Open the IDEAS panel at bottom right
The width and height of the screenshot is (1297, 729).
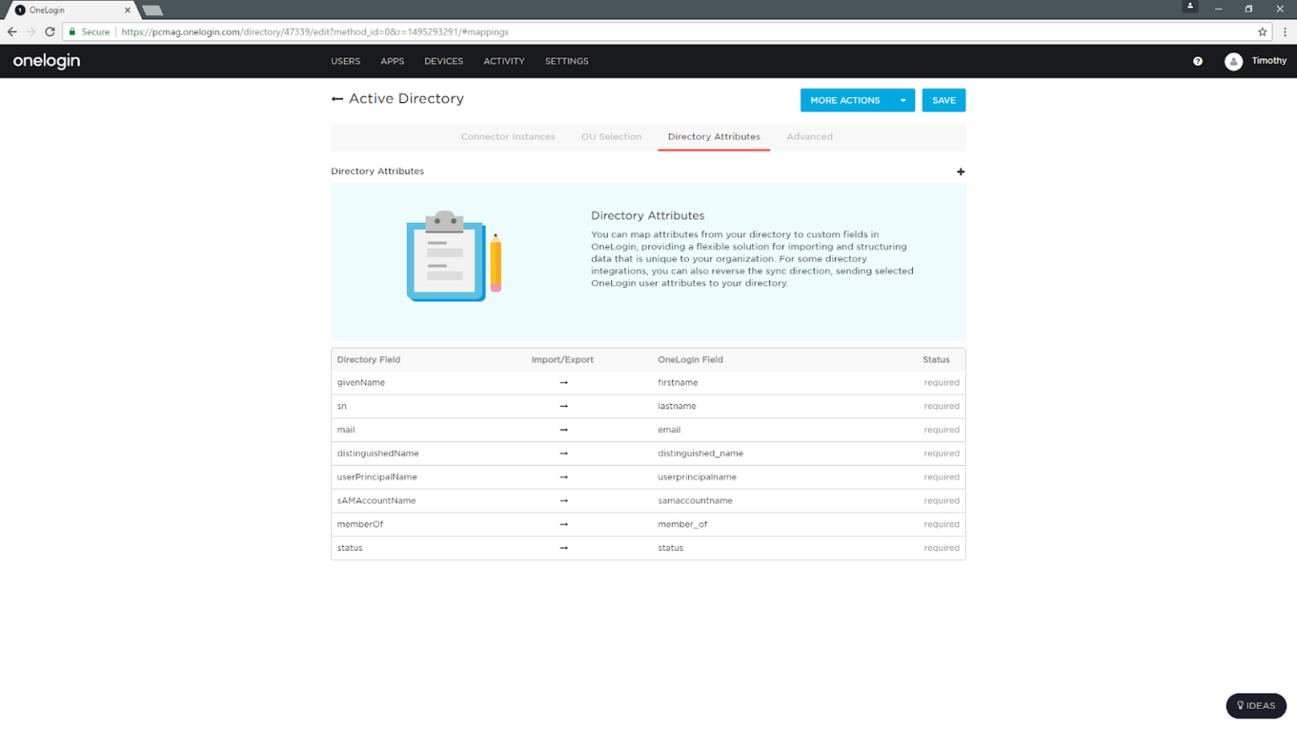point(1256,705)
